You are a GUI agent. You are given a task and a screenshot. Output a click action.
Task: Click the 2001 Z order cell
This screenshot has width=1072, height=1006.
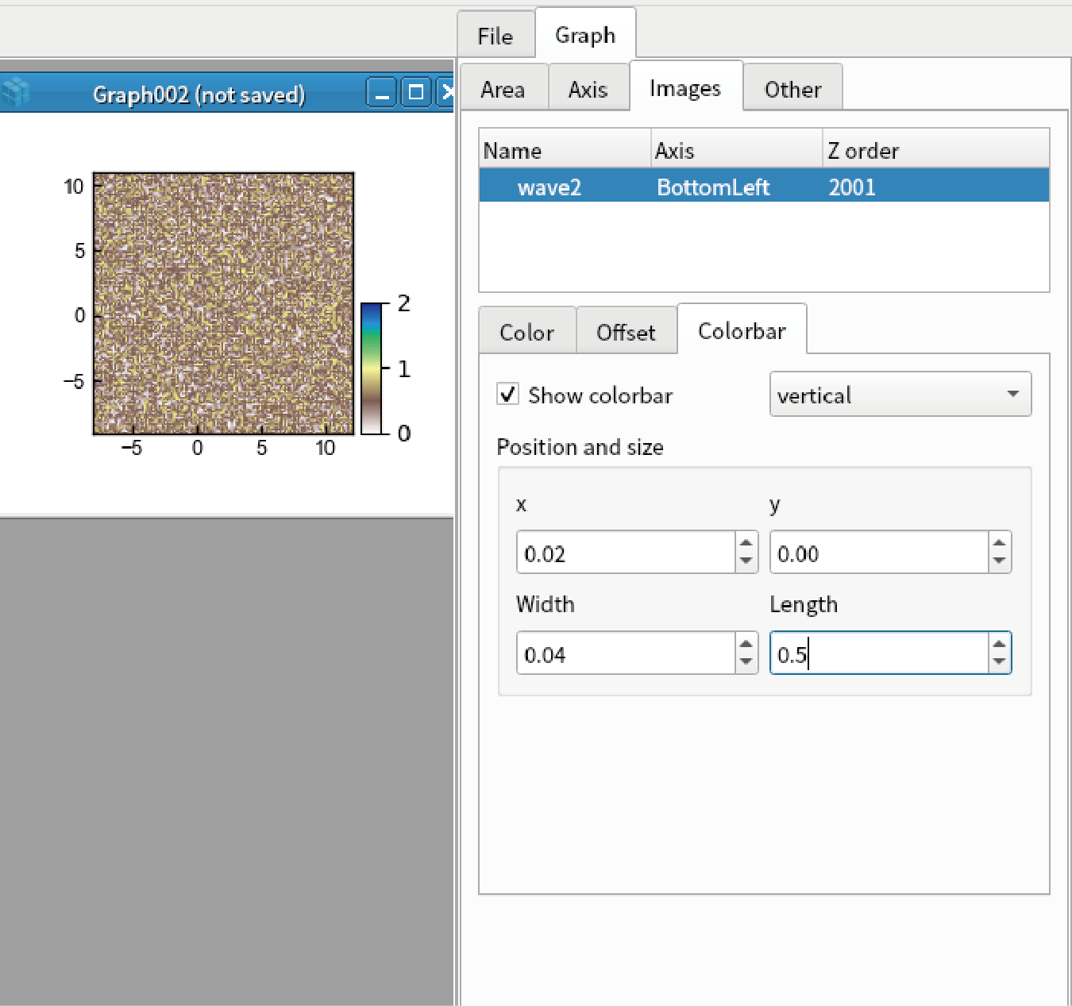tap(852, 187)
